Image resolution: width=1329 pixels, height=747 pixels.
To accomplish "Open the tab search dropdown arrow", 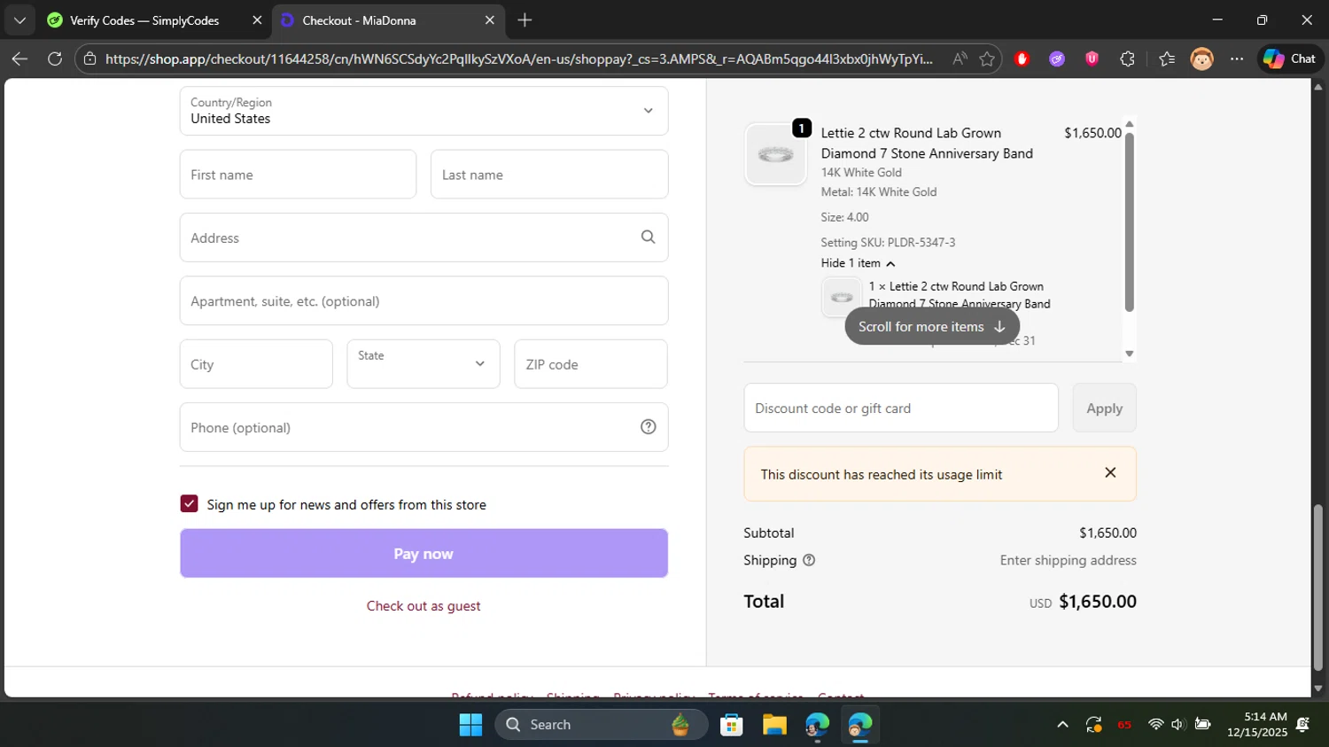I will pos(19,20).
